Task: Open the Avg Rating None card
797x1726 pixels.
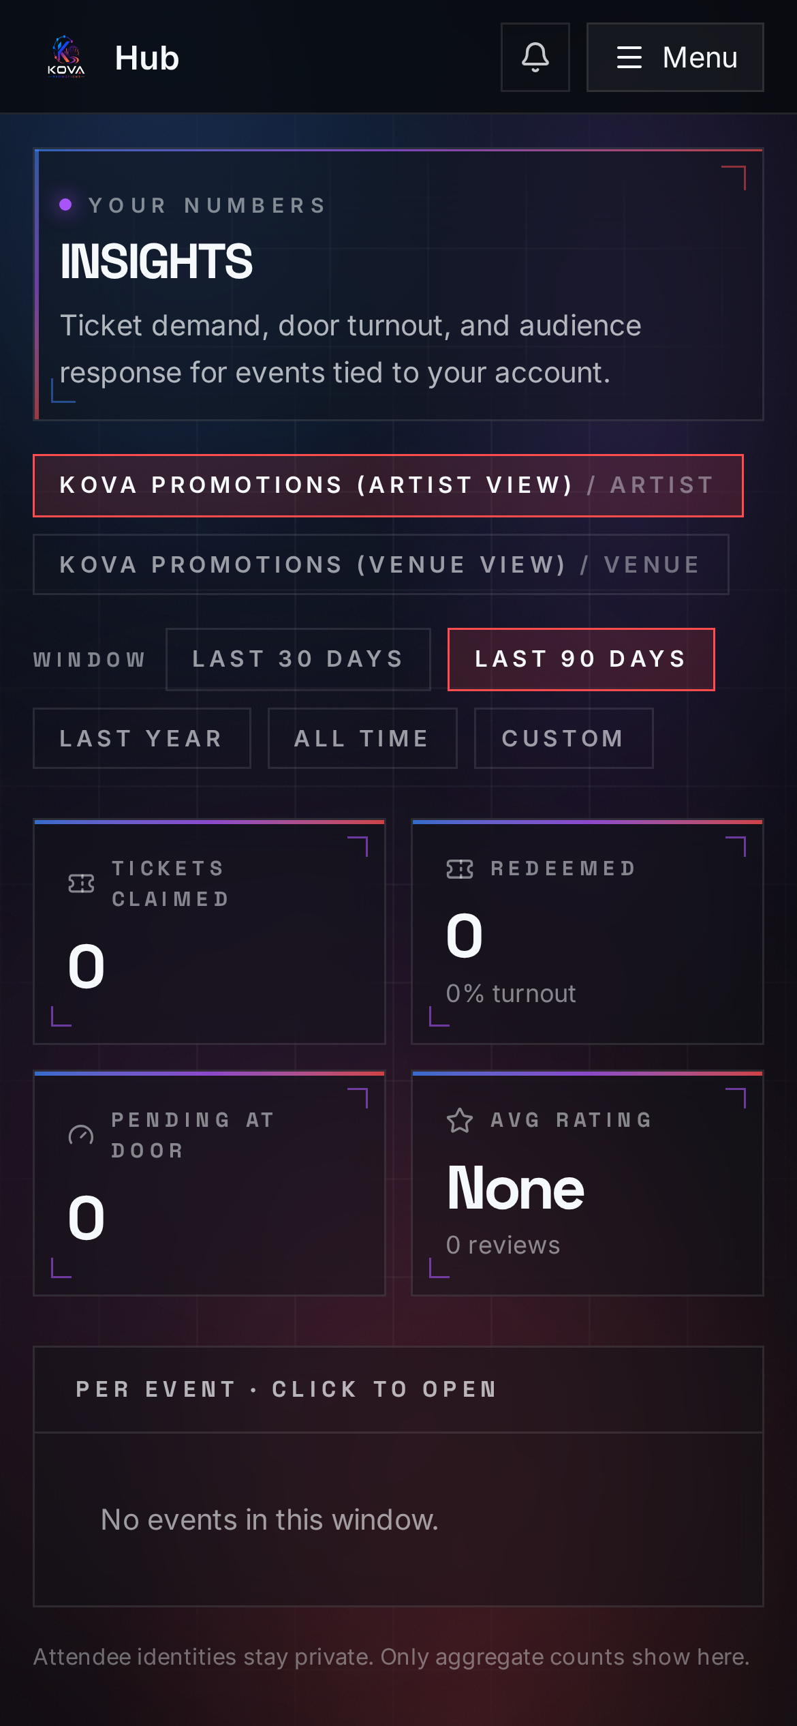Action: click(587, 1183)
